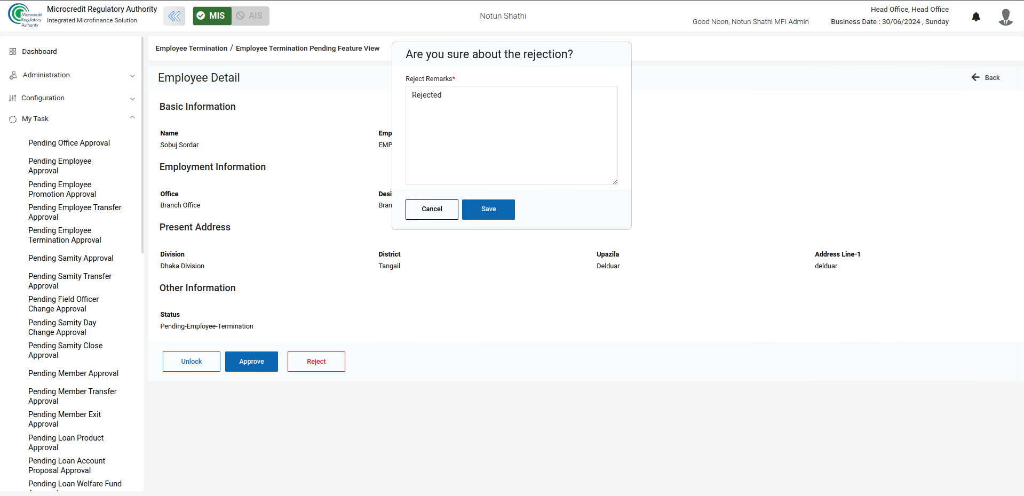Switch to AIS mode toggle
This screenshot has height=496, width=1024.
coord(250,16)
